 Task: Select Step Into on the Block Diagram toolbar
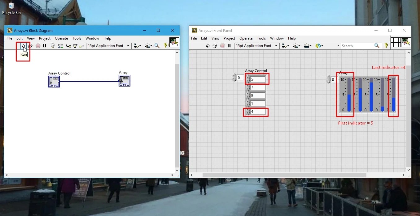point(69,46)
